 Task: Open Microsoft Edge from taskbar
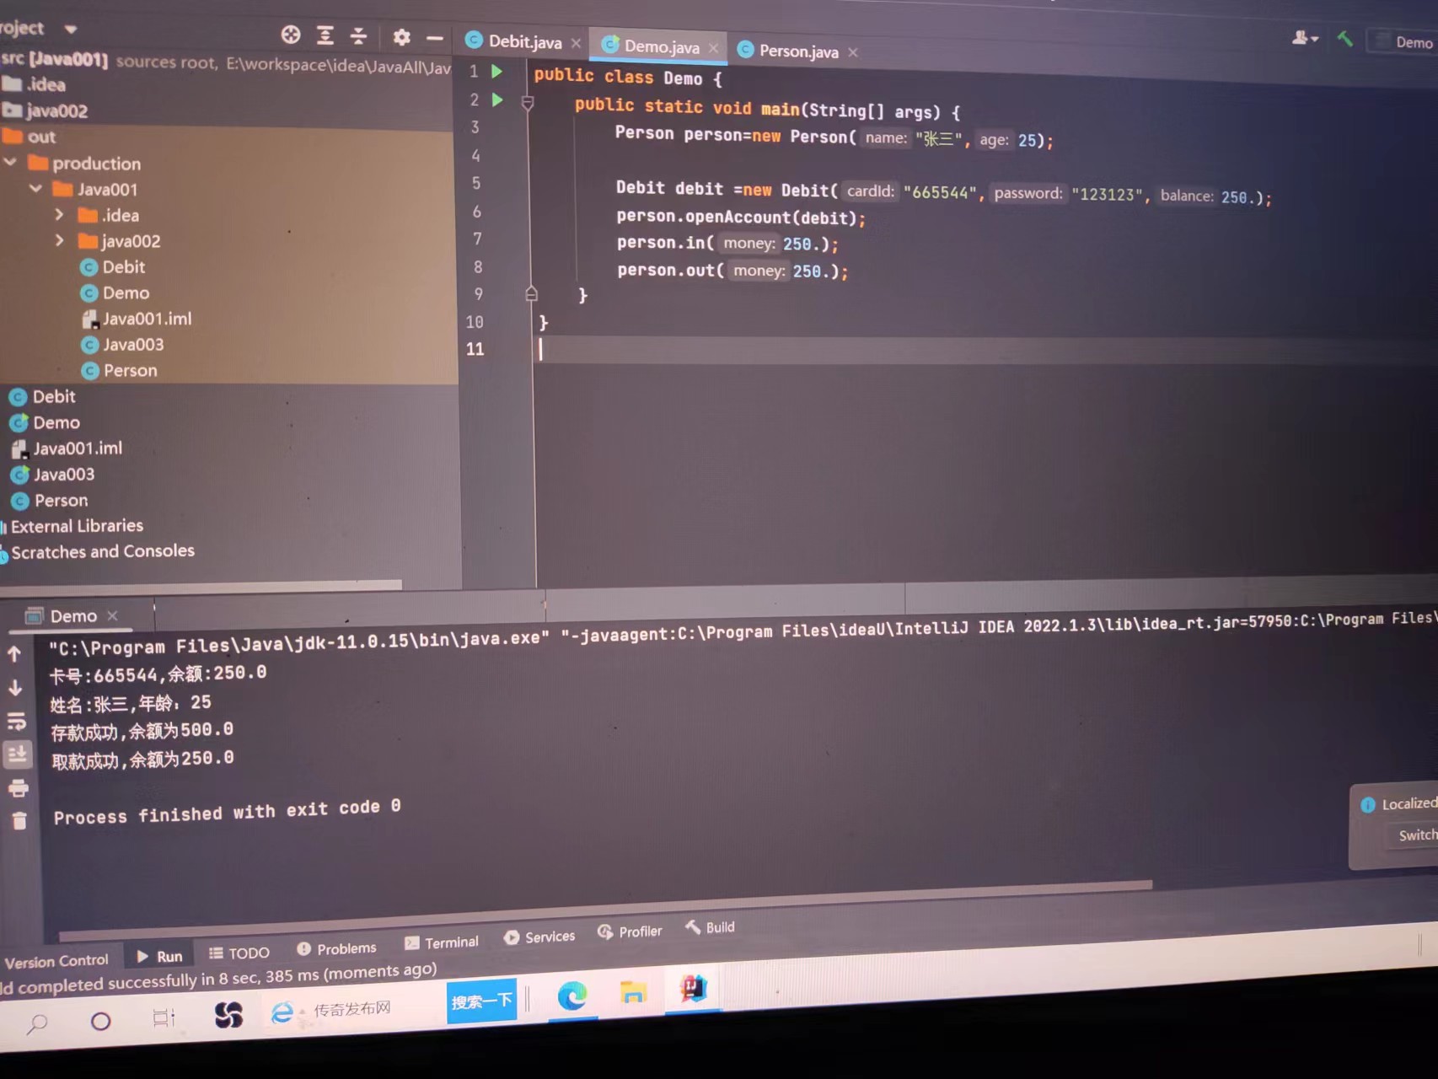pyautogui.click(x=572, y=996)
